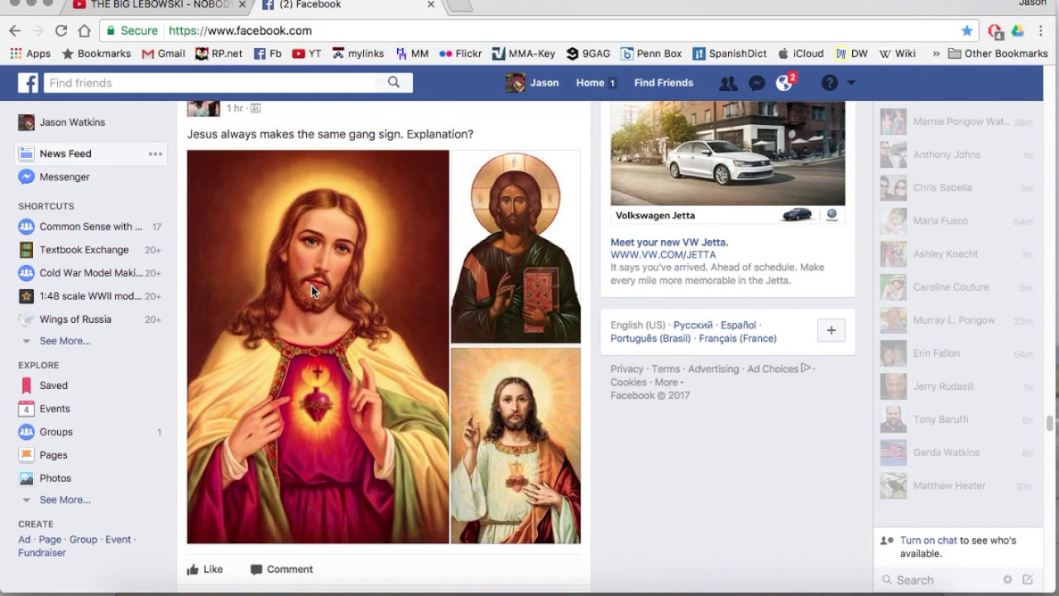The width and height of the screenshot is (1059, 596).
Task: Click Create Ad link
Action: [x=24, y=540]
